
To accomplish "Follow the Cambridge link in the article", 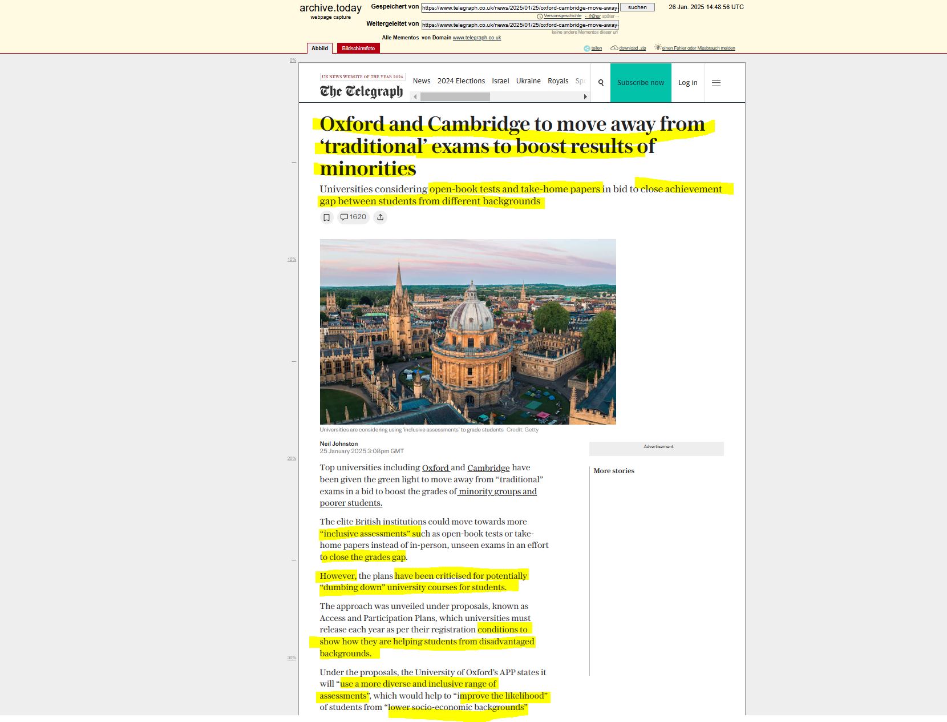I will coord(488,468).
